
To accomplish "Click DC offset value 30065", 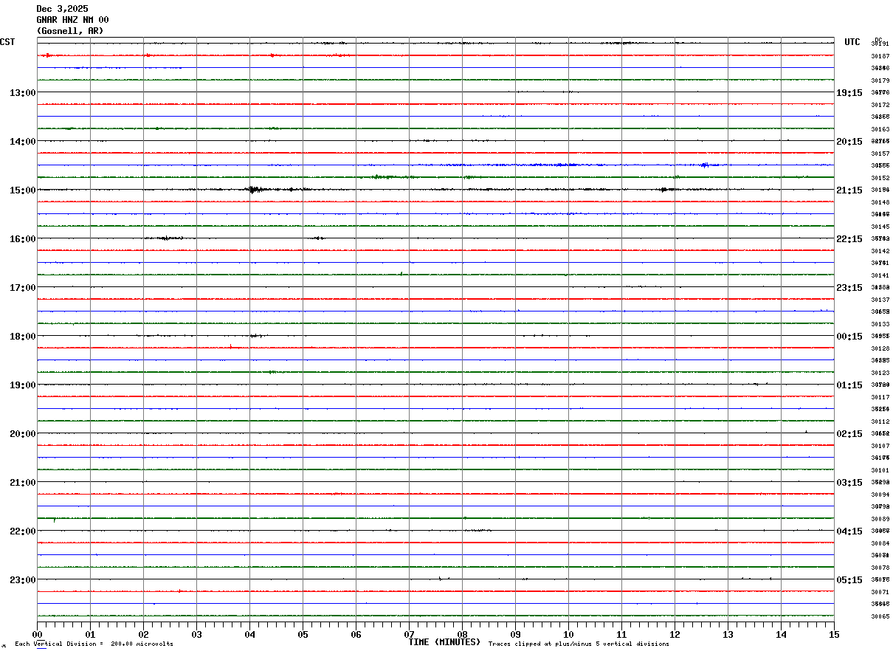I will point(880,616).
